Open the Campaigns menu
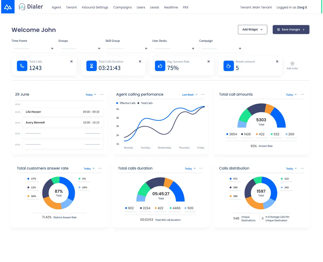This screenshot has height=262, width=323. [122, 7]
